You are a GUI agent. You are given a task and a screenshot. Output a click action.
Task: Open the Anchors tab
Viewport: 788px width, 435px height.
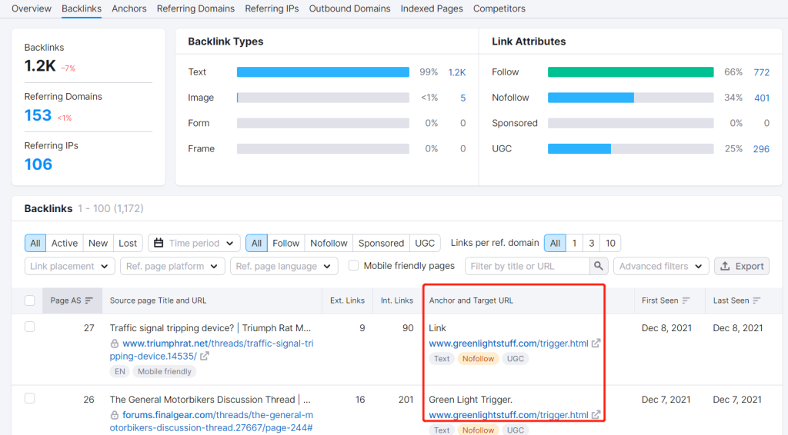pos(129,8)
